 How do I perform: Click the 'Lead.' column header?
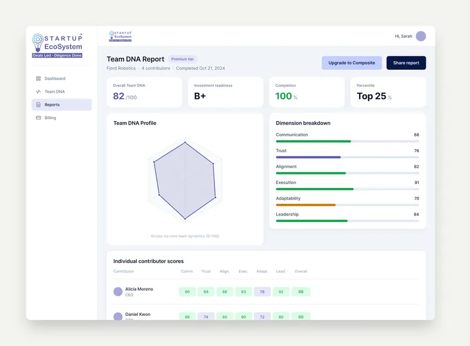(281, 271)
